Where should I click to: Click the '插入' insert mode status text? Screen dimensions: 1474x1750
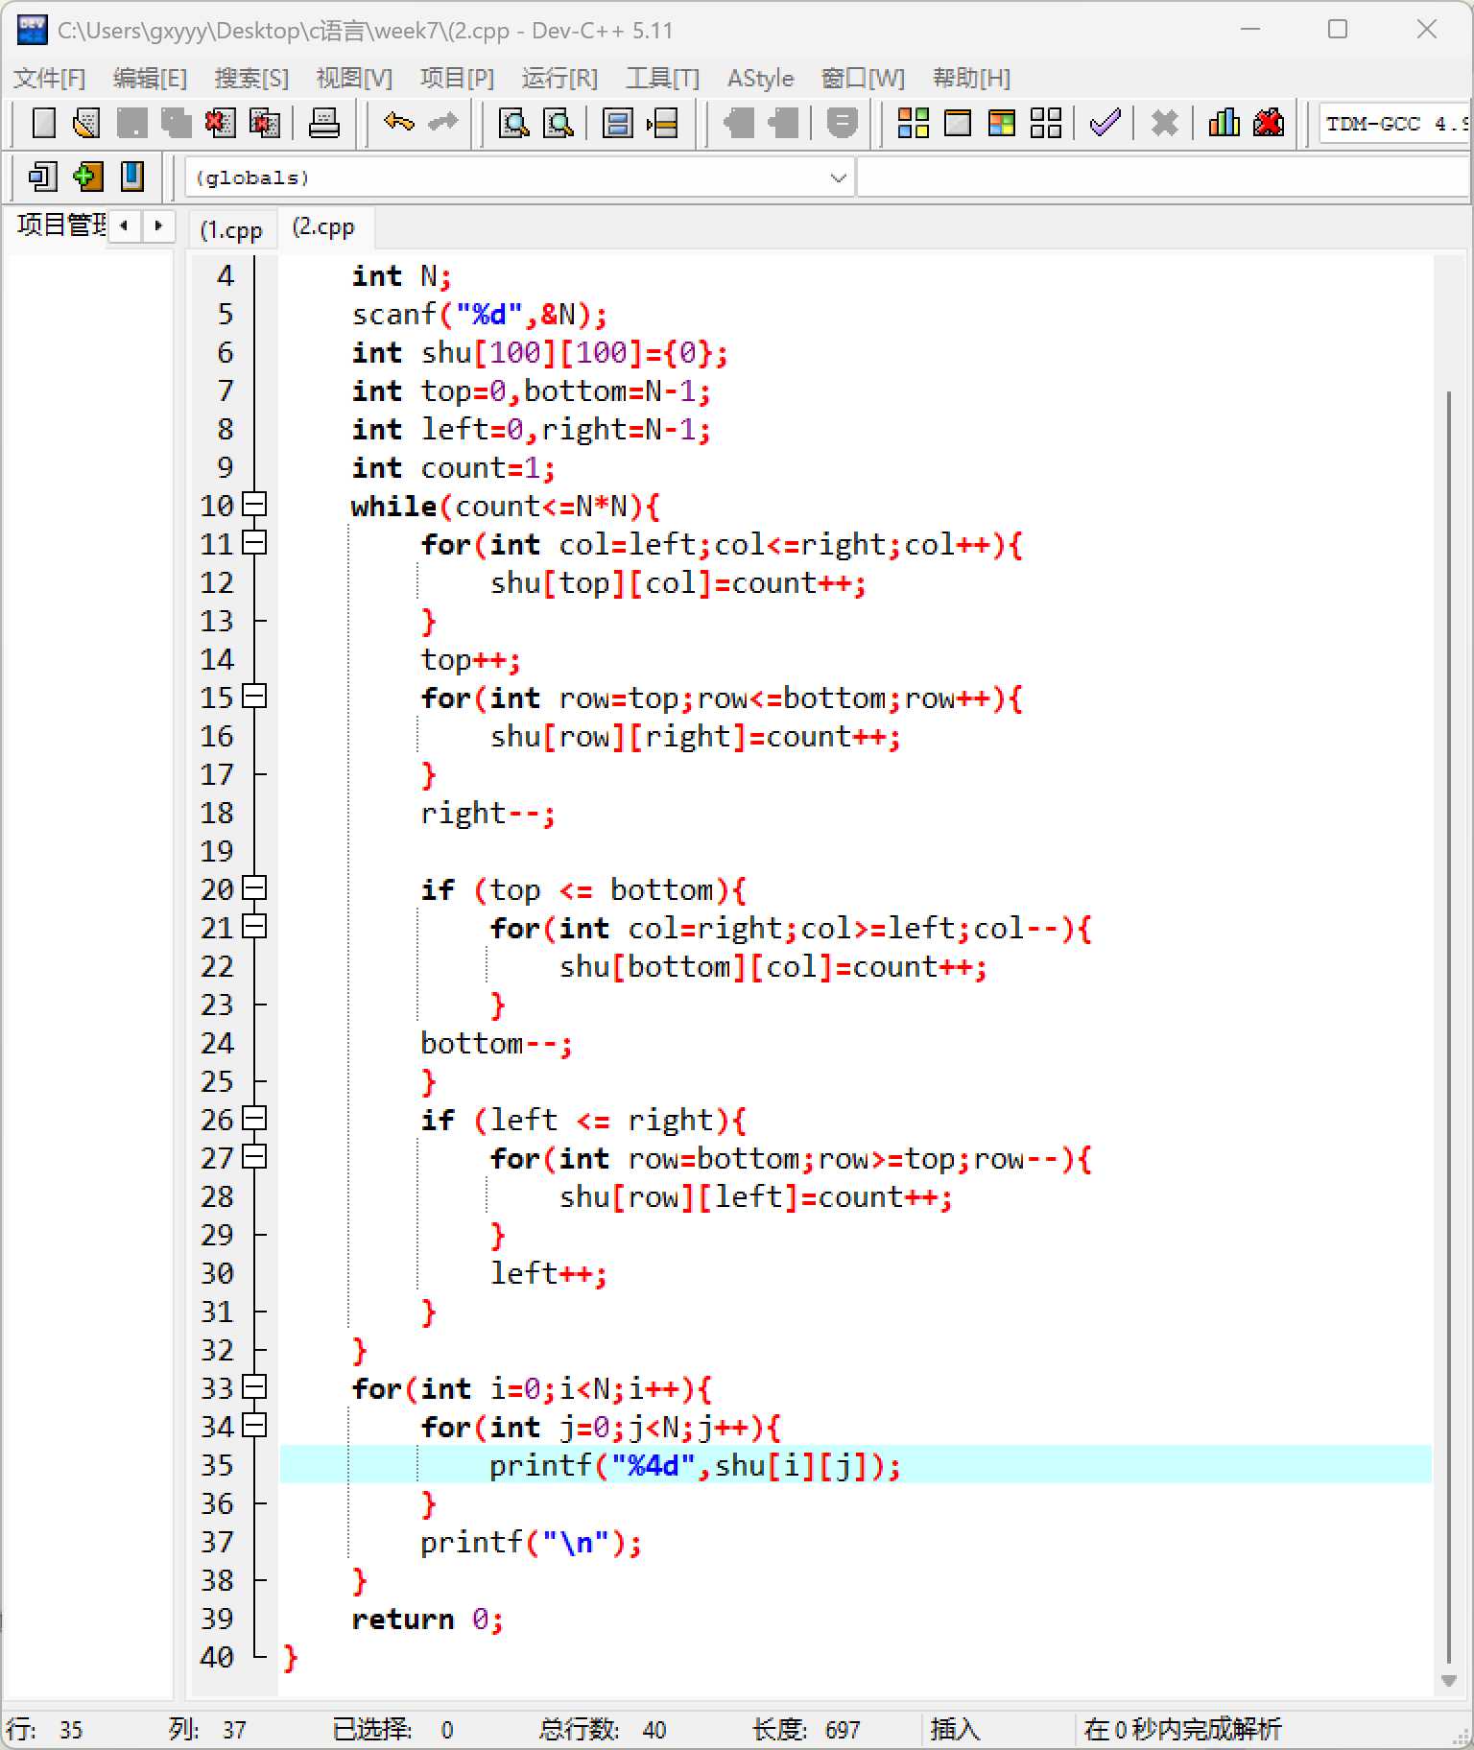(956, 1729)
